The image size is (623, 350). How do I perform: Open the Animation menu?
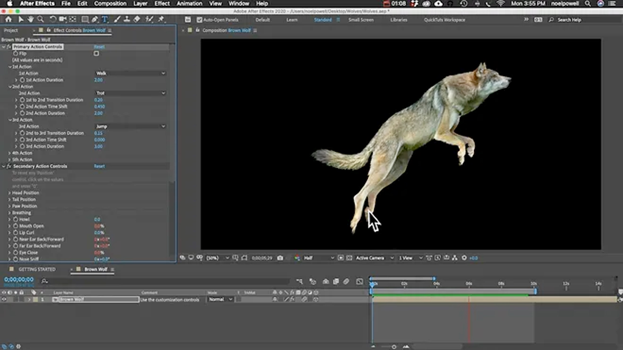click(x=189, y=3)
